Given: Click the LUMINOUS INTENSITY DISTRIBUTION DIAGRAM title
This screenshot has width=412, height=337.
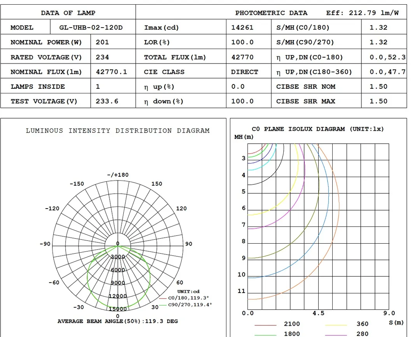Looking at the screenshot, I should click(118, 131).
